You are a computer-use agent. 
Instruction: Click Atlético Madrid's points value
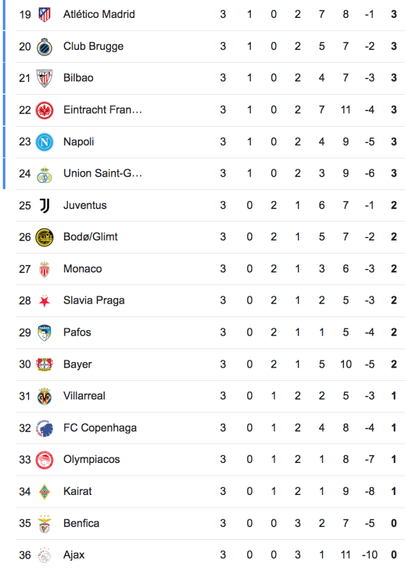(394, 14)
